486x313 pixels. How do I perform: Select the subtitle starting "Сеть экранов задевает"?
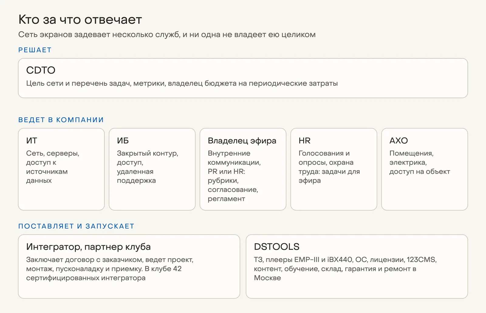(167, 35)
